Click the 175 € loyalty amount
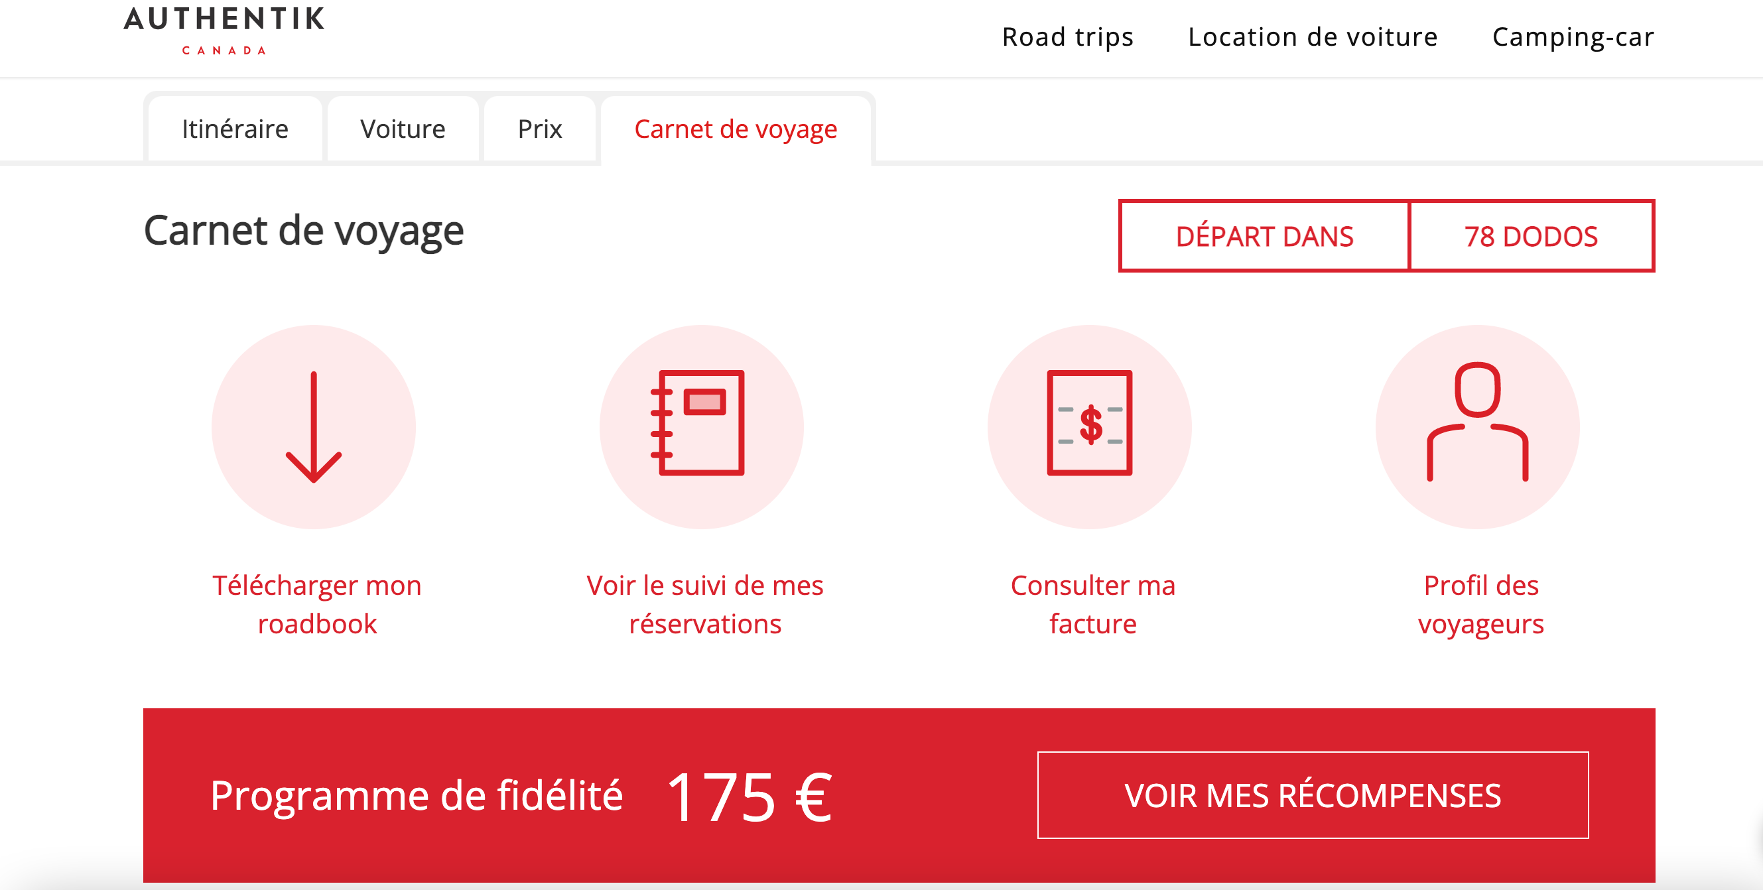This screenshot has height=890, width=1763. coord(749,796)
